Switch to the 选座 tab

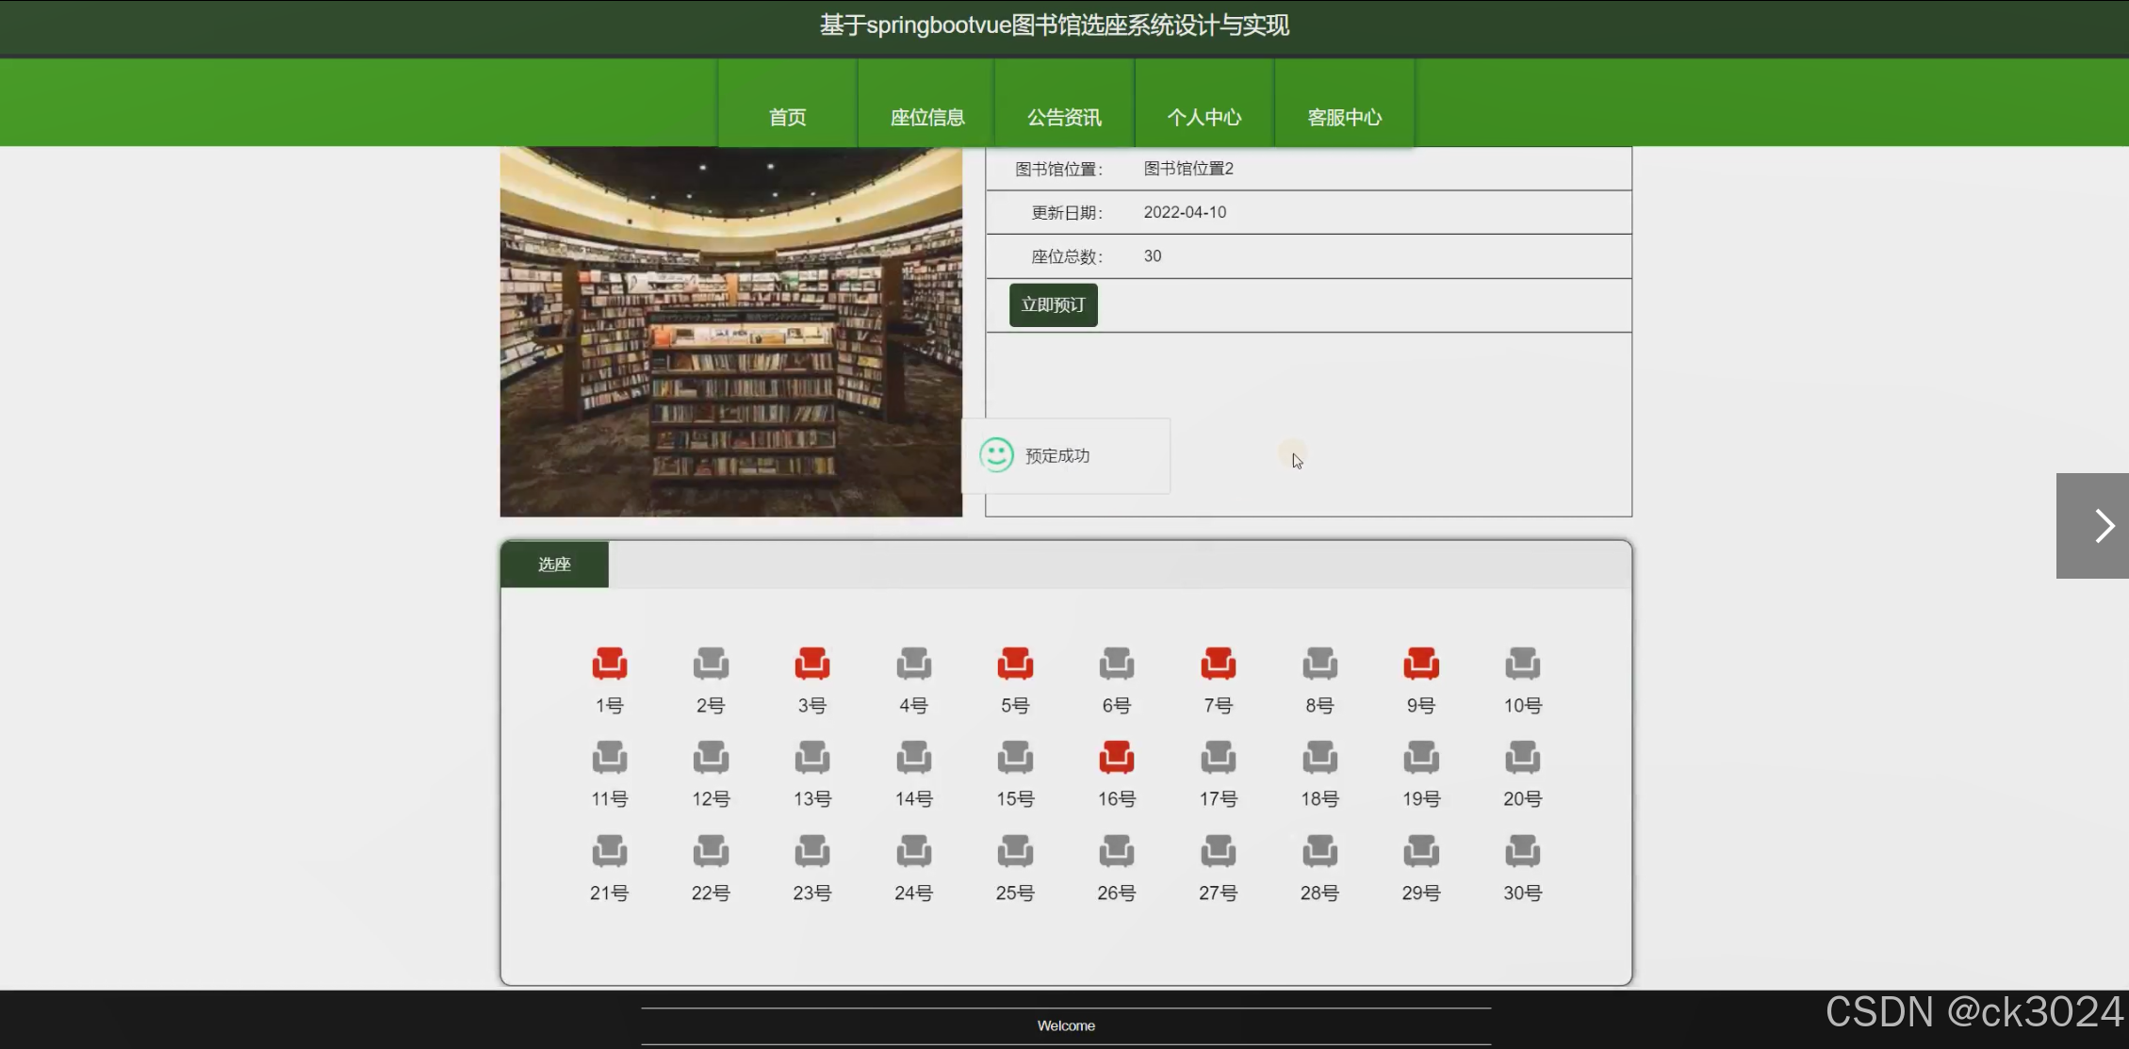pos(554,565)
